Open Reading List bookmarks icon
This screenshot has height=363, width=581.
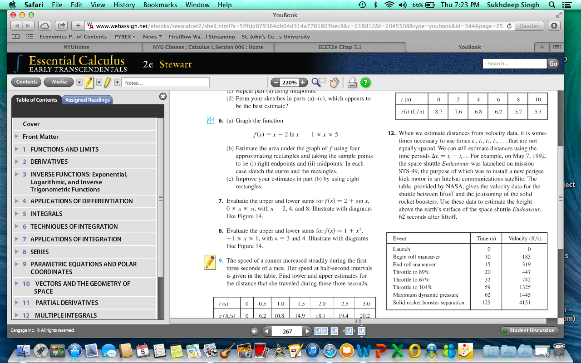pyautogui.click(x=16, y=37)
